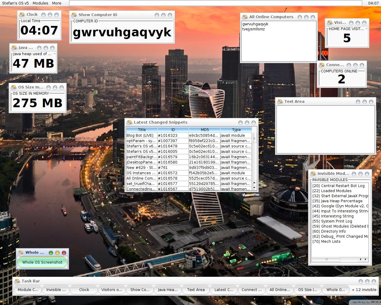Show the '+ 12 invisible' modules list
Viewport: 381px width, 305px height.
pyautogui.click(x=364, y=290)
